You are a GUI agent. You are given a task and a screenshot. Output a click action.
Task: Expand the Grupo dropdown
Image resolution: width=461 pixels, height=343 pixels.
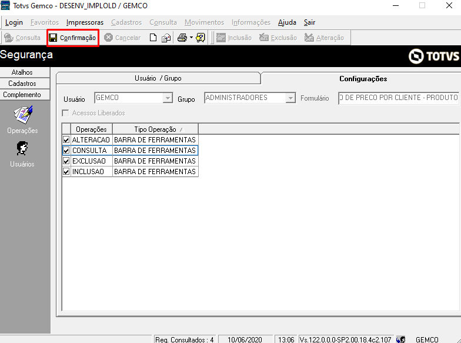tap(290, 98)
